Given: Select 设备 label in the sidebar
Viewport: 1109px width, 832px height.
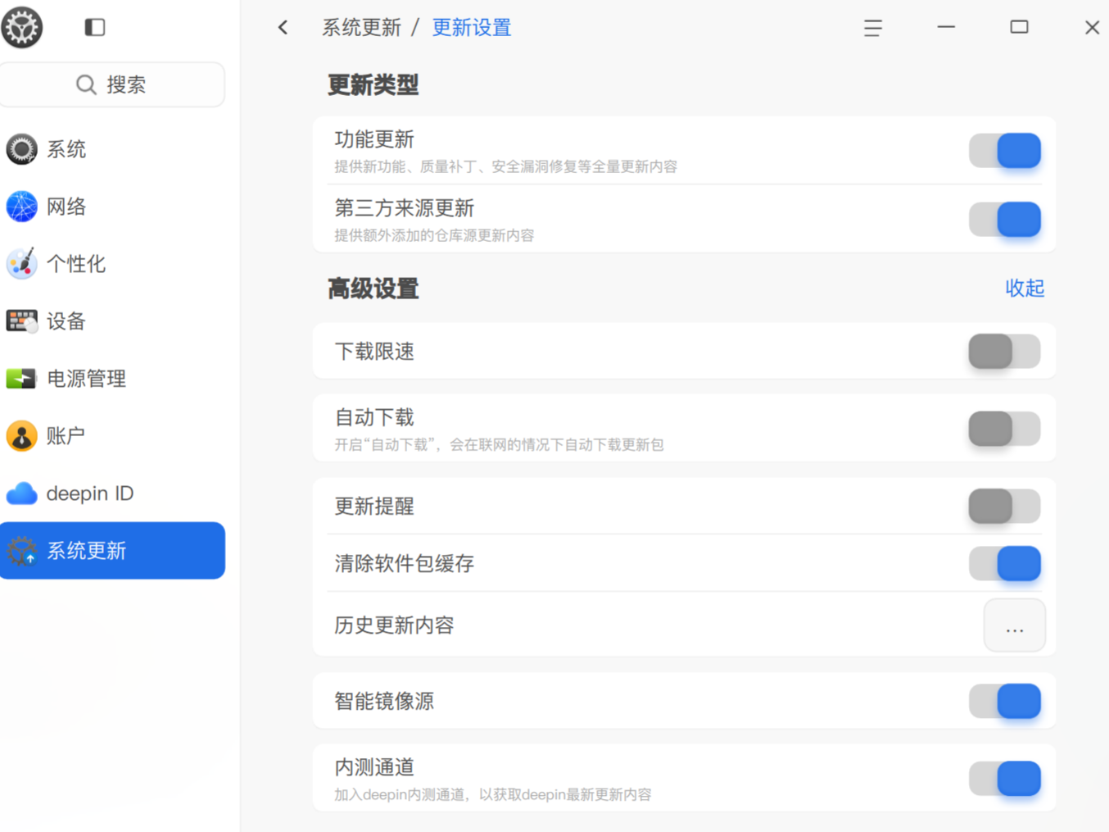Looking at the screenshot, I should [66, 321].
